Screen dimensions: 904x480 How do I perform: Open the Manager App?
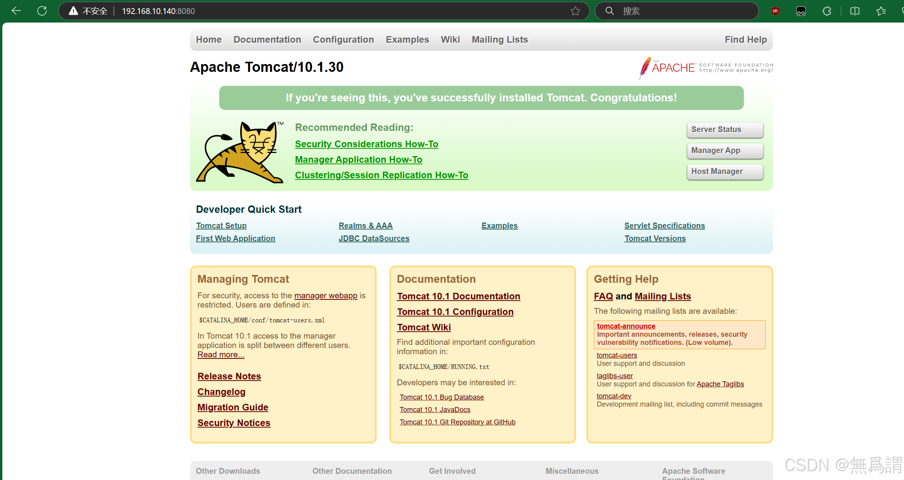(x=724, y=150)
